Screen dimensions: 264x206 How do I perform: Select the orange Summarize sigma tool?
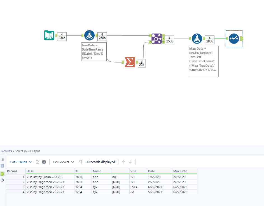[x=130, y=62]
